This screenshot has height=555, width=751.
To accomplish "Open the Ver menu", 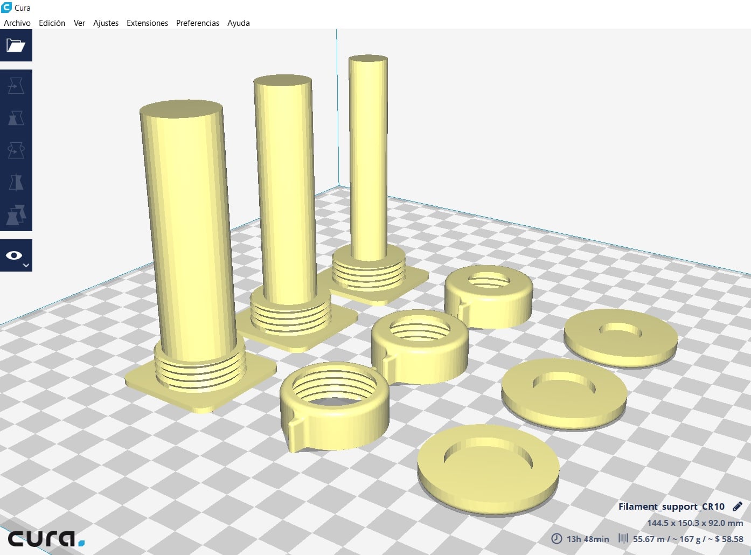I will pyautogui.click(x=79, y=23).
